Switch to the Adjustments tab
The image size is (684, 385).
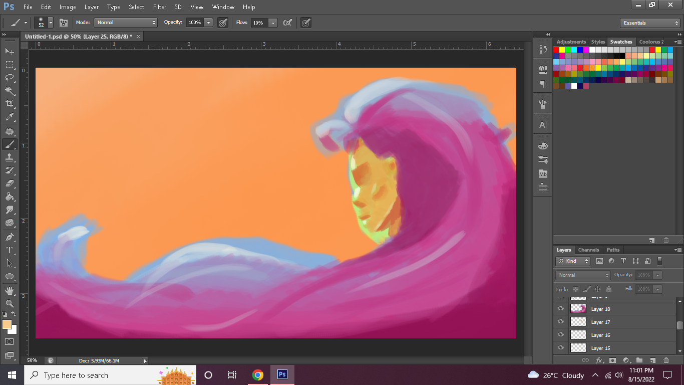pos(571,42)
